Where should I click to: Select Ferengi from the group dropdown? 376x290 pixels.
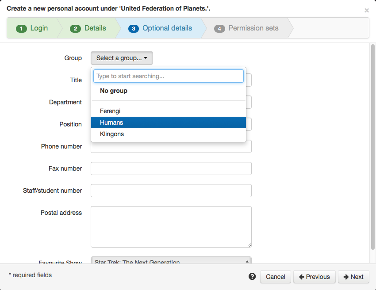click(110, 111)
